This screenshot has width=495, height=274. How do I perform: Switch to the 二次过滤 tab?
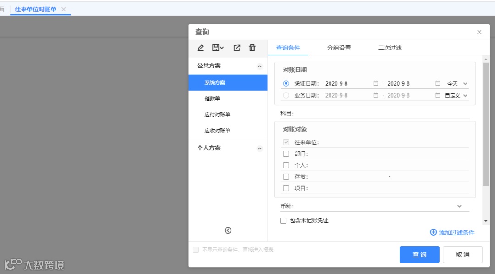tap(390, 48)
